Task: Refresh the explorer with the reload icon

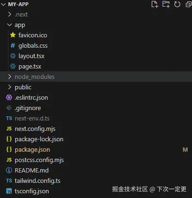Action: (177, 4)
